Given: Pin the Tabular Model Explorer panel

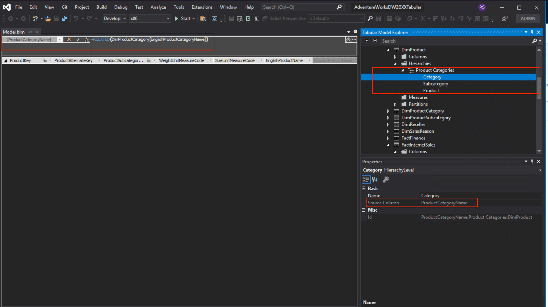Looking at the screenshot, I should point(532,32).
